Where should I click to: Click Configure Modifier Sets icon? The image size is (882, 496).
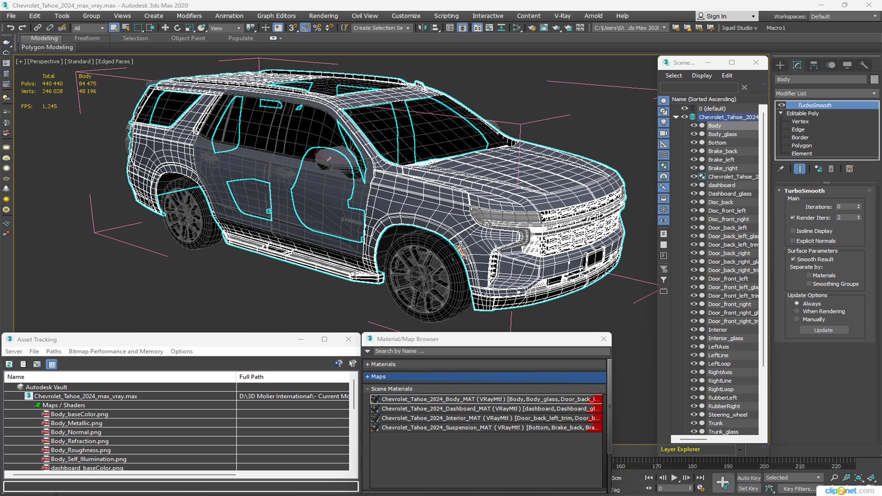849,169
